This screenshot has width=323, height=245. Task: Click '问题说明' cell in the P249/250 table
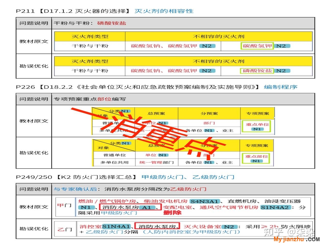[x=34, y=189]
